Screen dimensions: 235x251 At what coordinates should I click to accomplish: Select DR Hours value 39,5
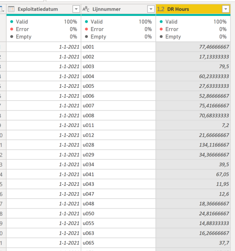(x=193, y=165)
